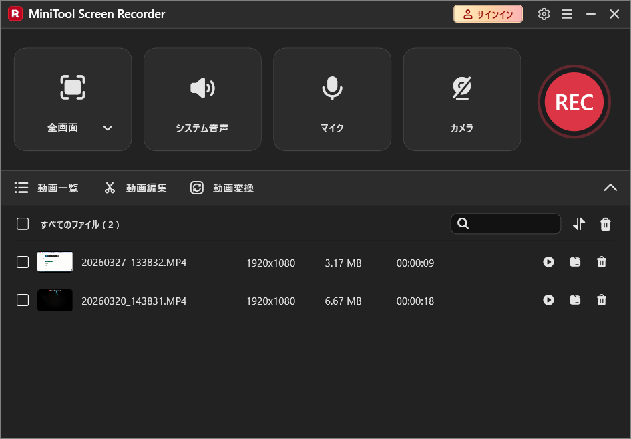Open the hamburger menu
The width and height of the screenshot is (631, 439).
[567, 13]
